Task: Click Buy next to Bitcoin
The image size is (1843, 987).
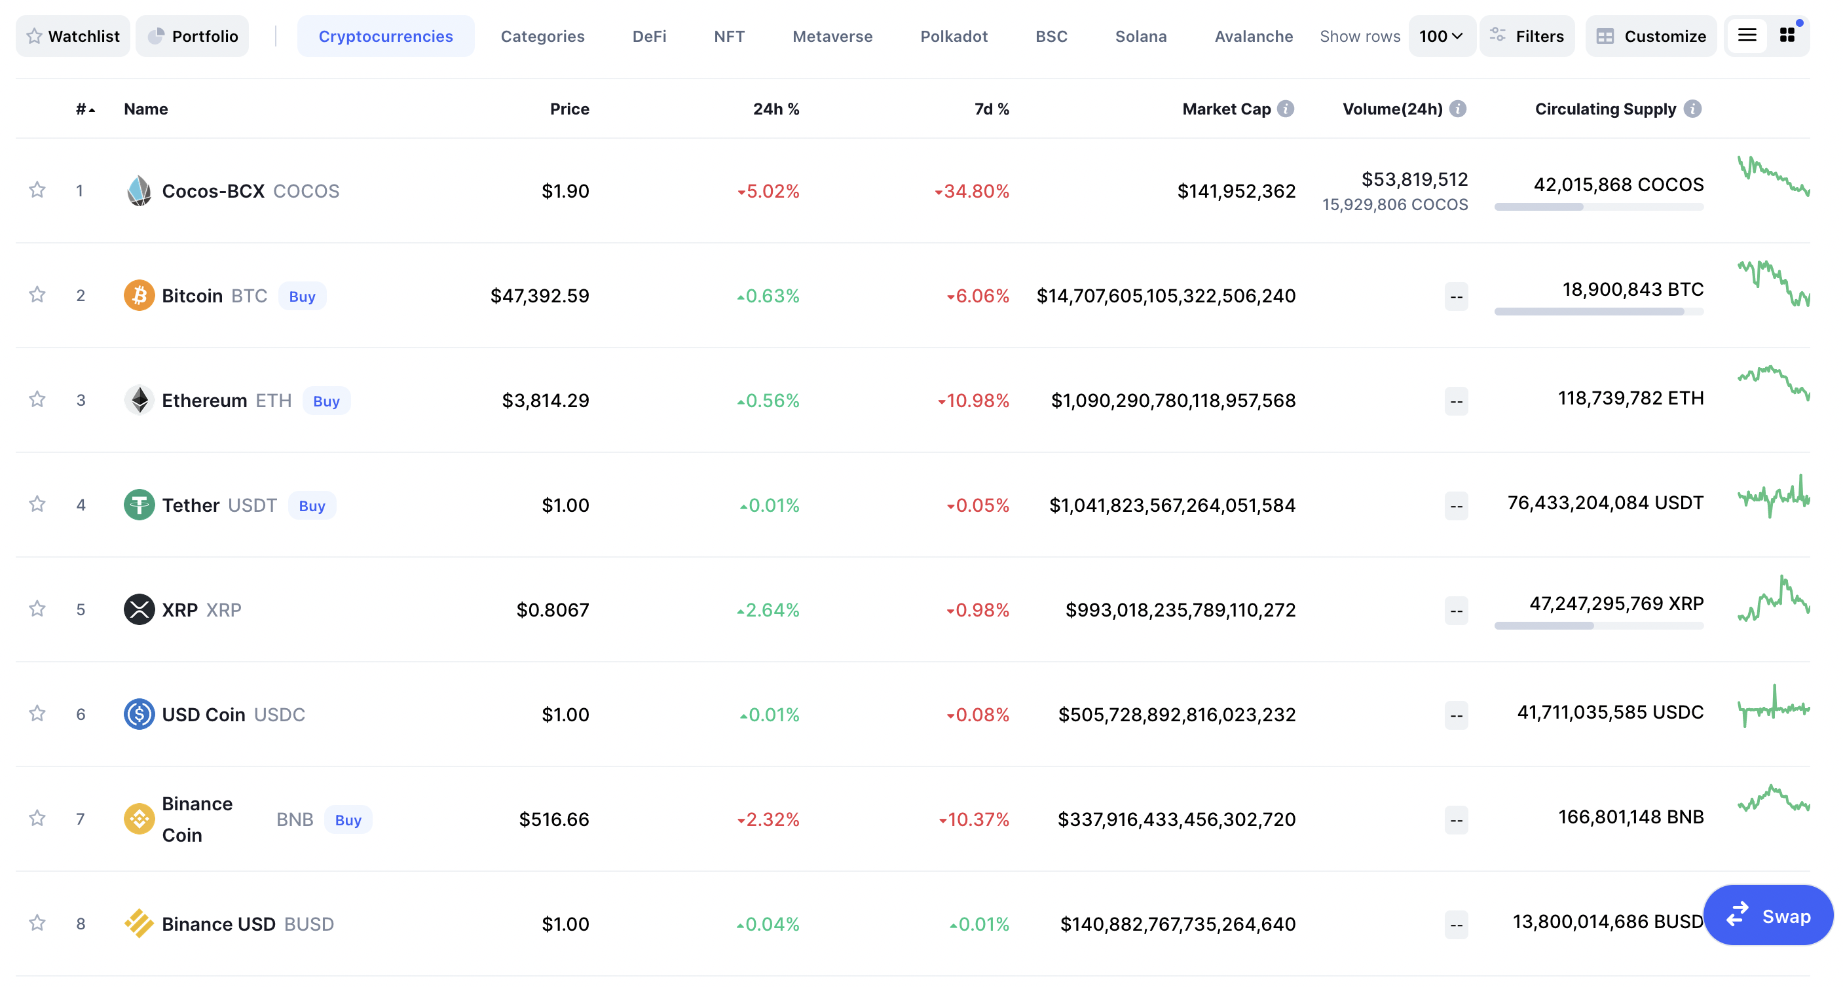Action: [302, 296]
